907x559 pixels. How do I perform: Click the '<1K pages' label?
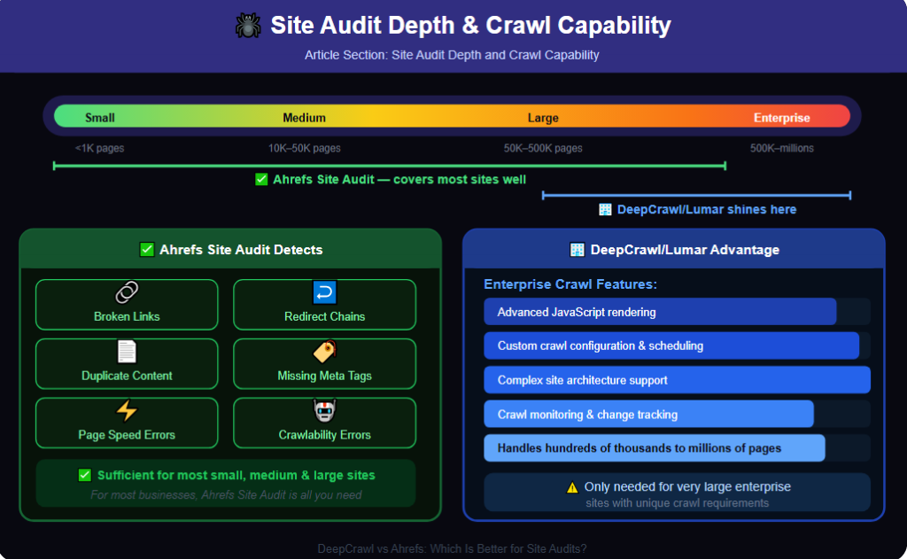pyautogui.click(x=99, y=148)
